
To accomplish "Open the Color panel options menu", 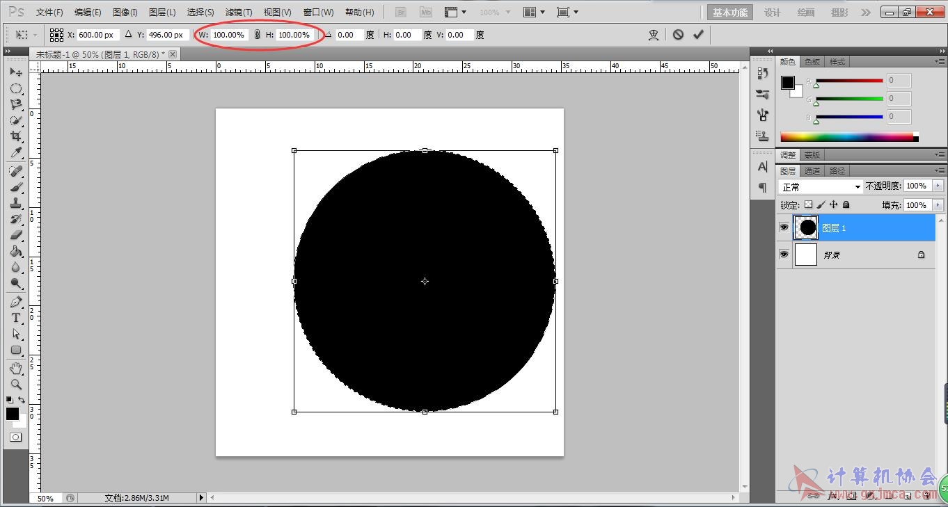I will [940, 62].
